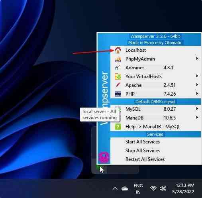Click the green Wampserver tray icon
Viewport: 202px width, 198px height.
coord(98,168)
